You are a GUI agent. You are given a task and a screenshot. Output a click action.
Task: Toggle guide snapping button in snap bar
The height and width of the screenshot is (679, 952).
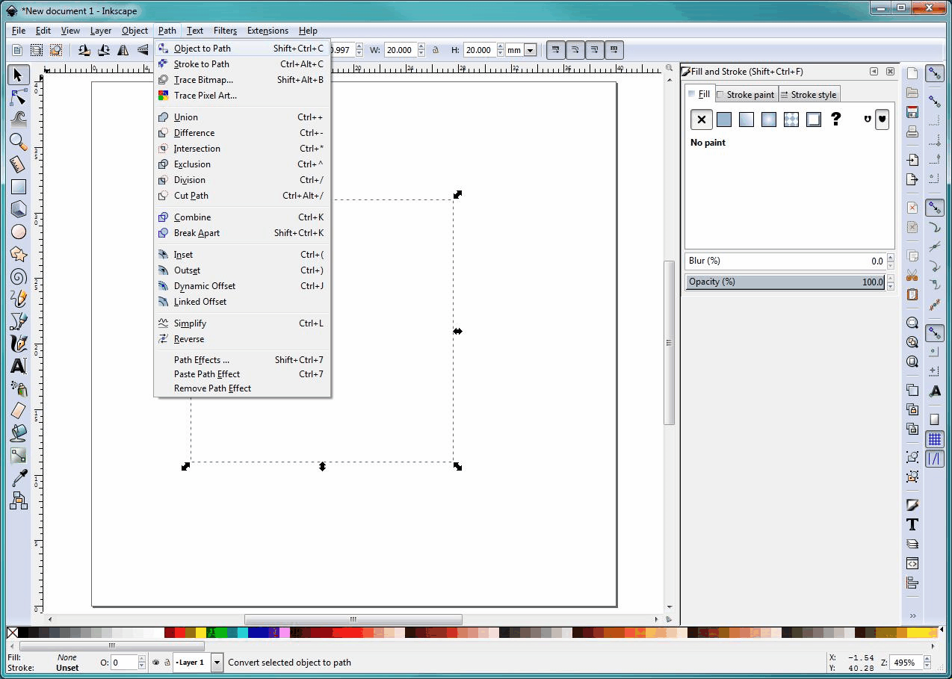934,459
